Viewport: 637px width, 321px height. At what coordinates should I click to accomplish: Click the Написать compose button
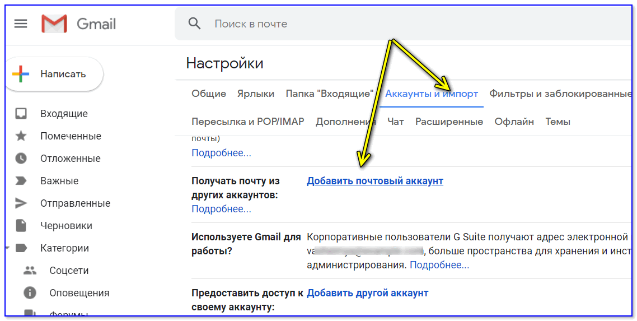[54, 74]
